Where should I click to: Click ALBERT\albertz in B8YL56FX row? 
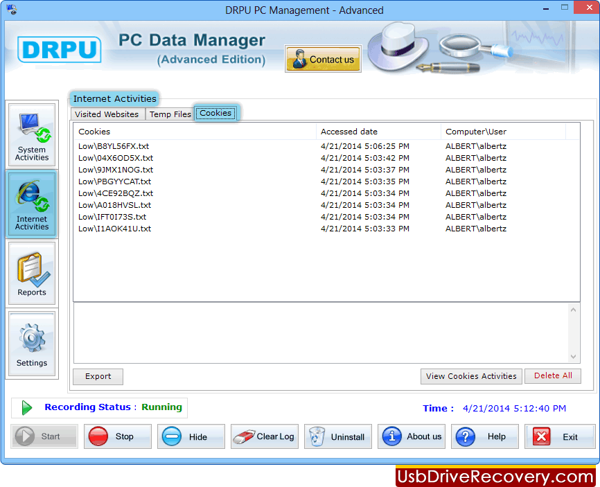point(476,146)
